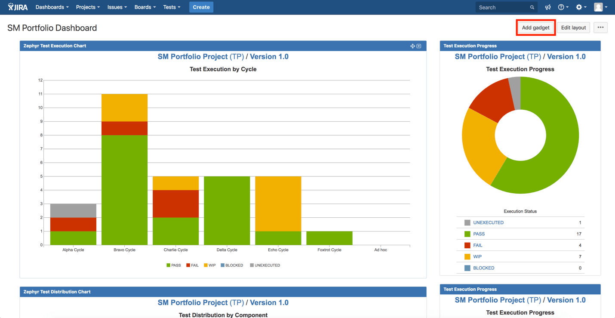Open the Tests menu
Image resolution: width=615 pixels, height=318 pixels.
coord(171,7)
